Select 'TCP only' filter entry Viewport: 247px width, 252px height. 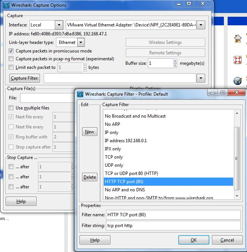click(x=168, y=157)
